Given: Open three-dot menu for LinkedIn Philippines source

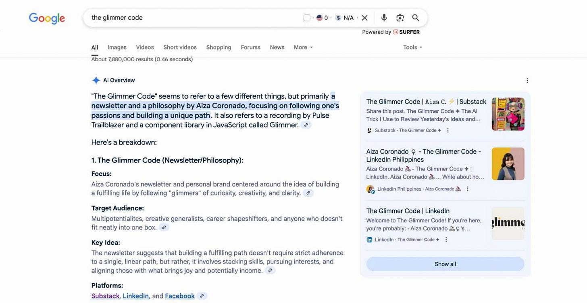Looking at the screenshot, I should click(x=467, y=189).
